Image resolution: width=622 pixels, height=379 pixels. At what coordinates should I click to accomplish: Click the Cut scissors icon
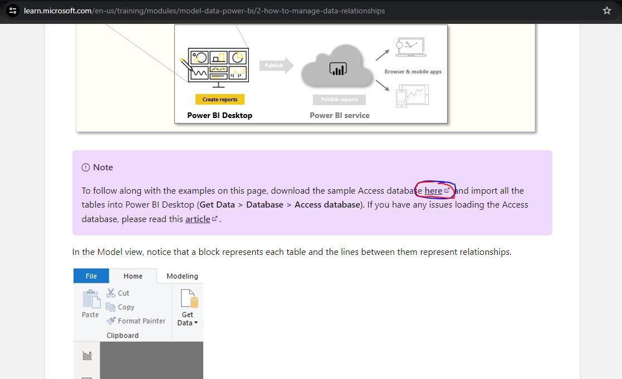[x=111, y=293]
